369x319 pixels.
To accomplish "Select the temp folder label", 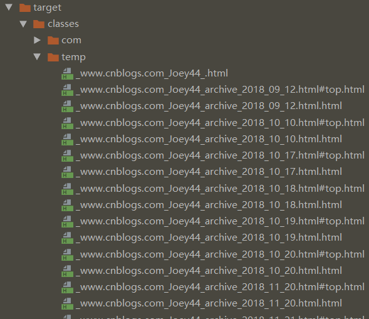I will click(x=73, y=57).
